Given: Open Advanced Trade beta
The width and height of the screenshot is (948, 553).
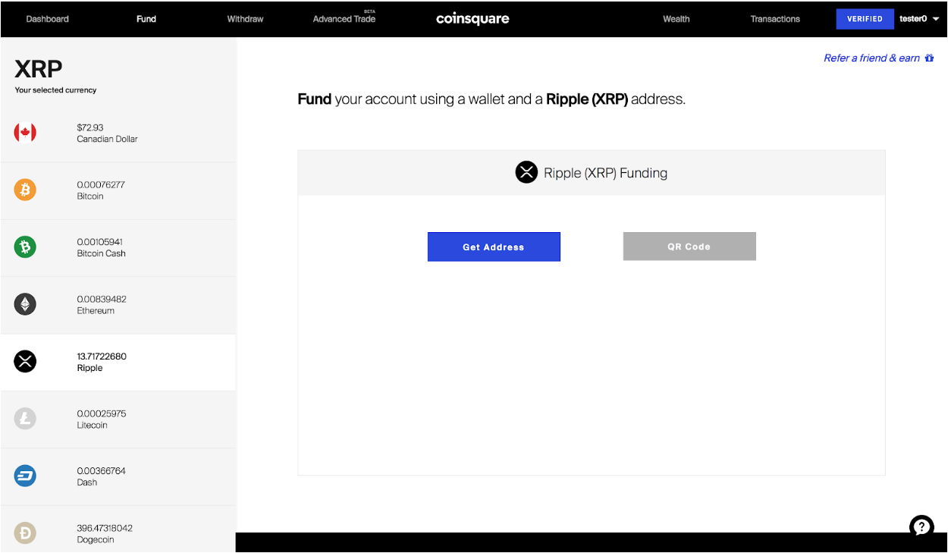Looking at the screenshot, I should coord(344,17).
